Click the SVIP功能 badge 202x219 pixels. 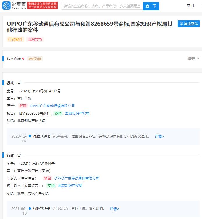35,59
